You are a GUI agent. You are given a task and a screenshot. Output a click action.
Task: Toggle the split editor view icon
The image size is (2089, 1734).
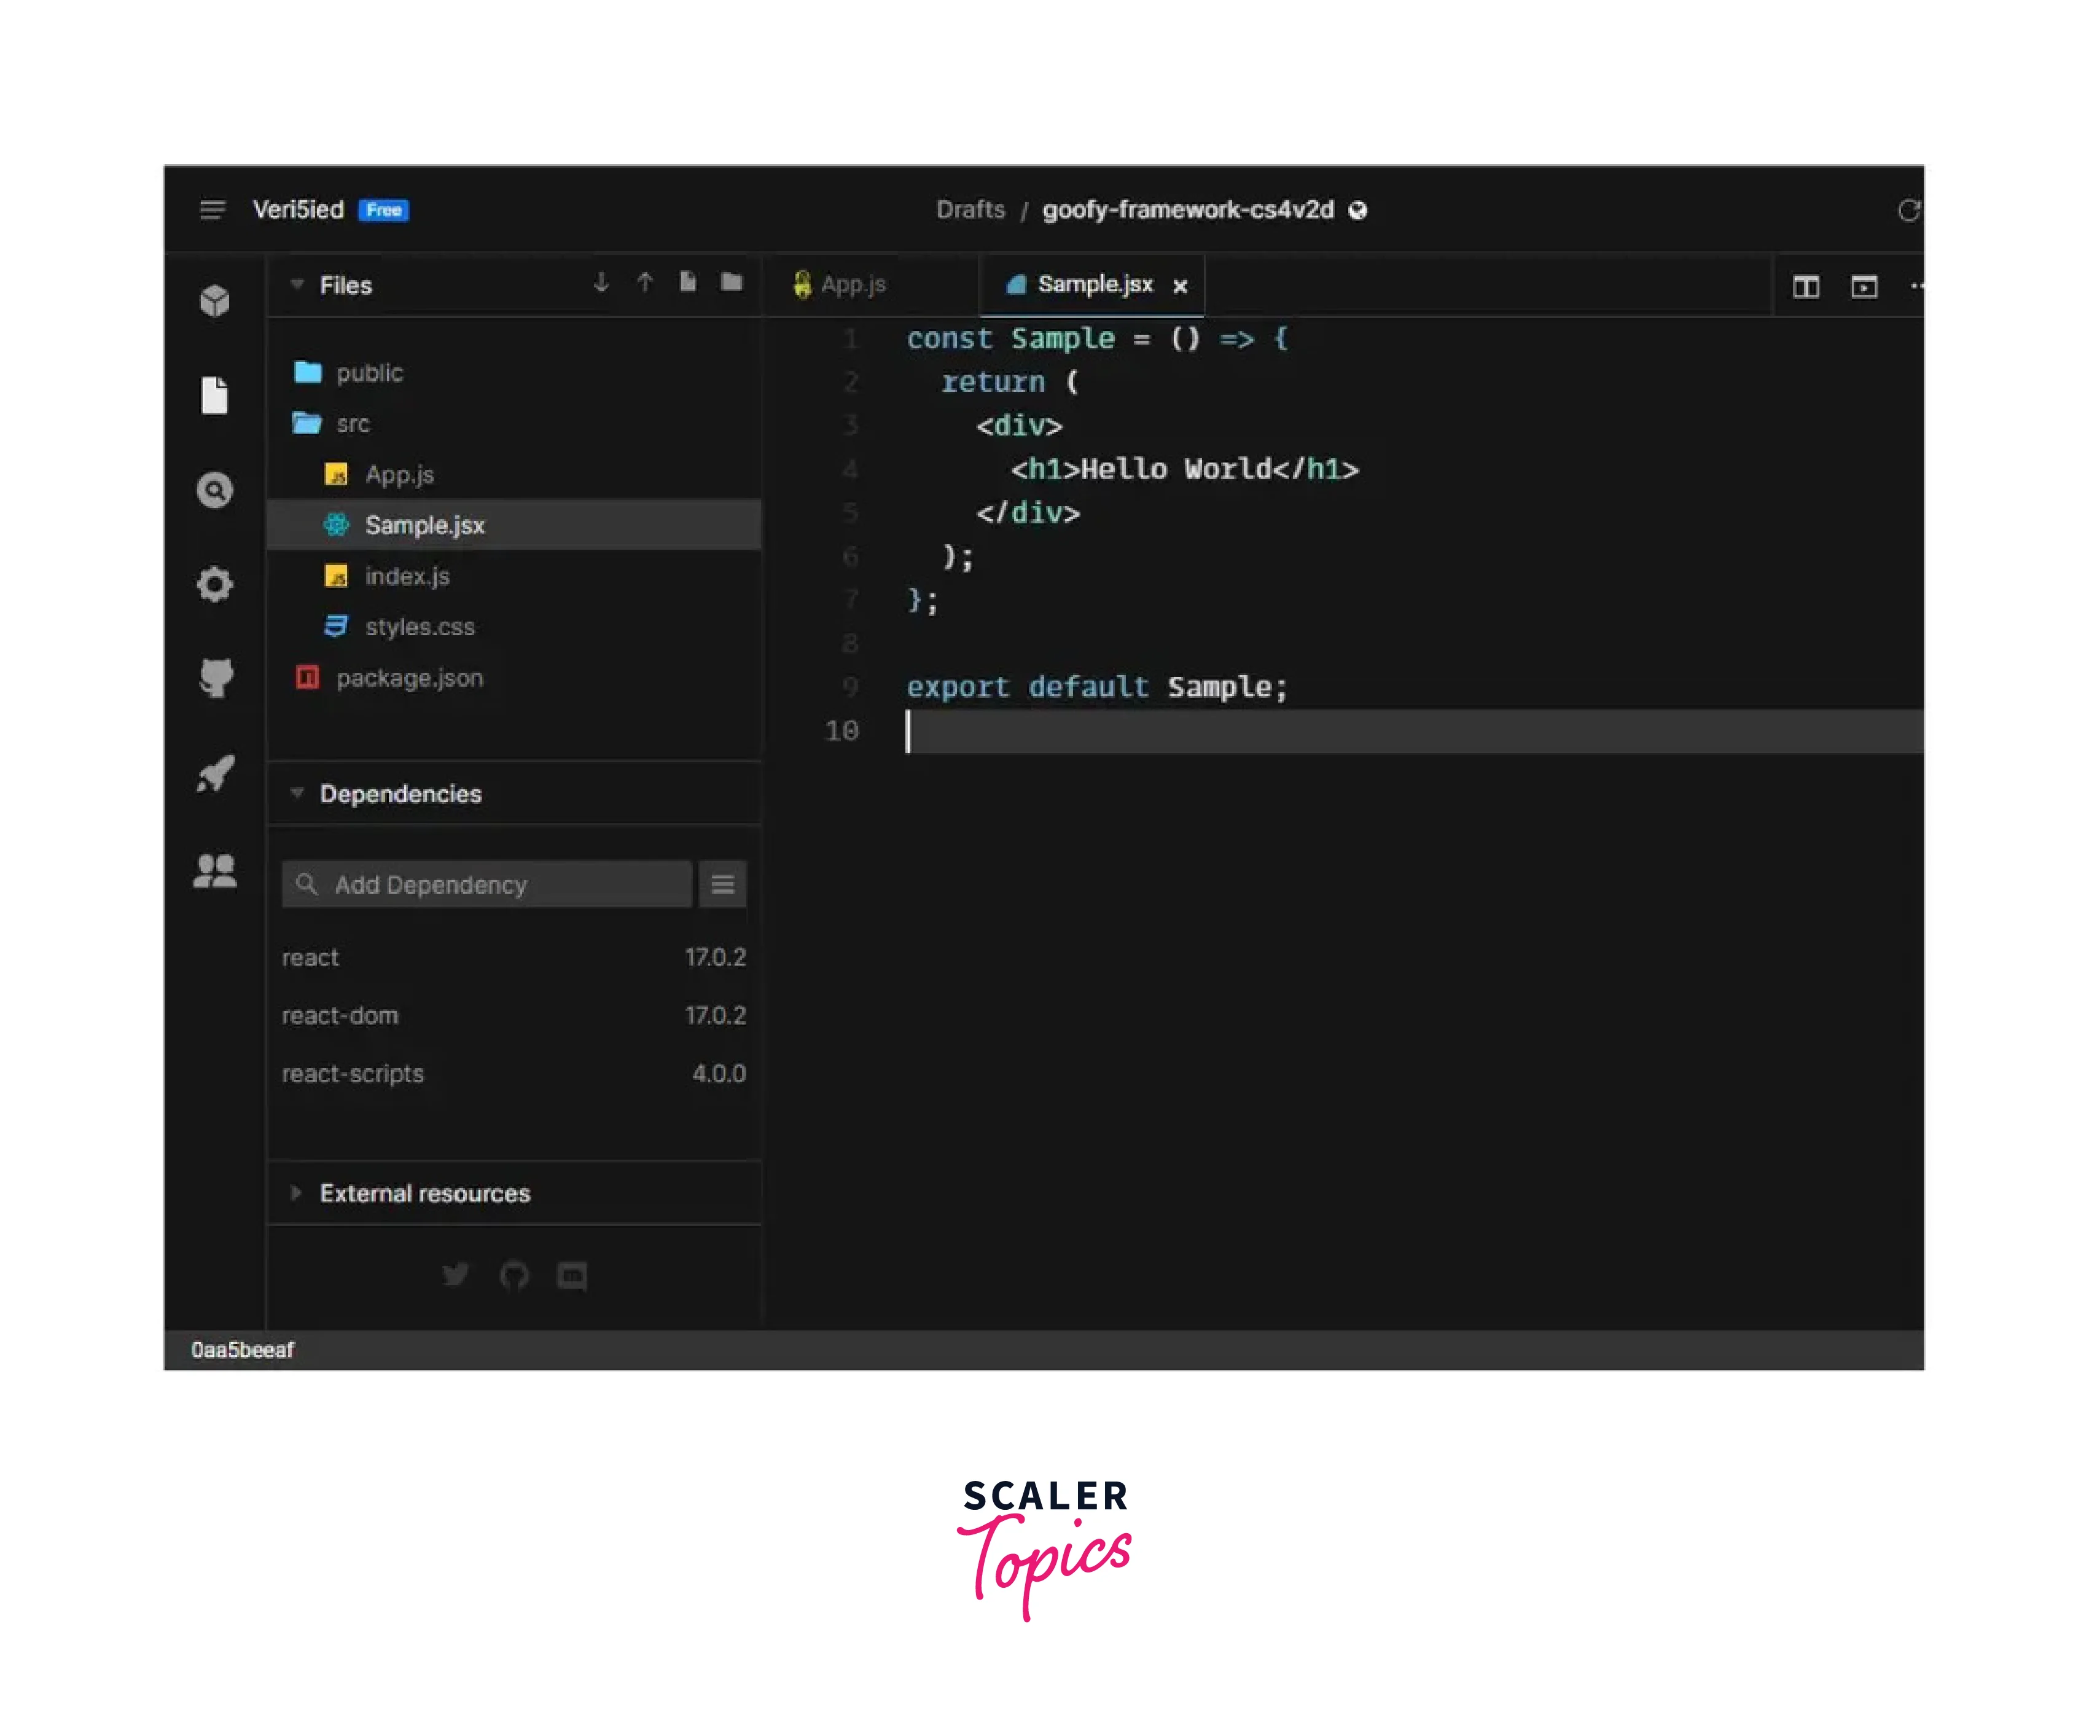click(1805, 286)
